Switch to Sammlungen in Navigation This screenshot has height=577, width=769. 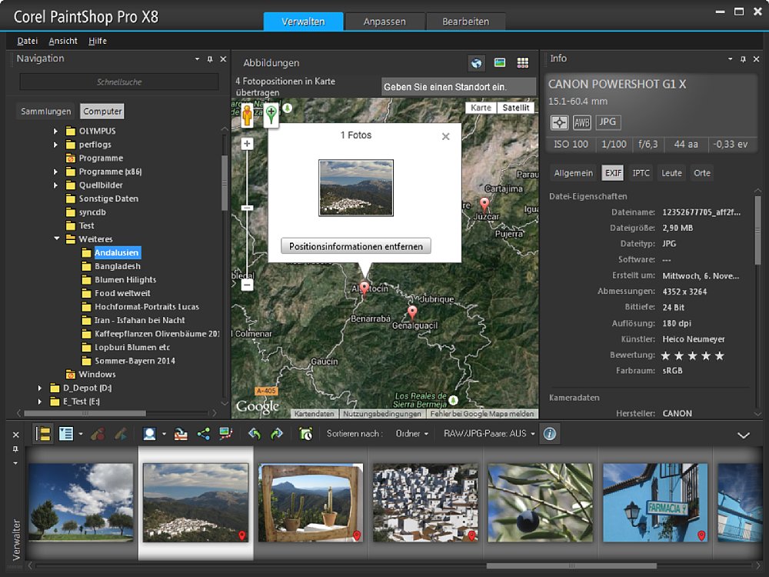(45, 112)
